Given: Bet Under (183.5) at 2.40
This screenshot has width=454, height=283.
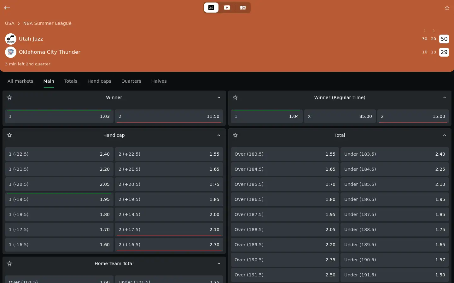Looking at the screenshot, I should coord(395,154).
